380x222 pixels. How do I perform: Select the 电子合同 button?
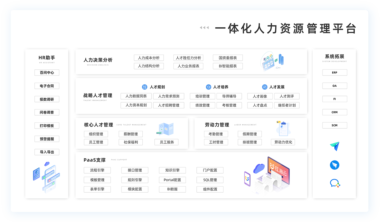coord(47,86)
